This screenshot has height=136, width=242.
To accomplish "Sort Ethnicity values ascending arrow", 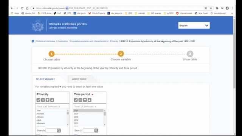I will 48,100.
